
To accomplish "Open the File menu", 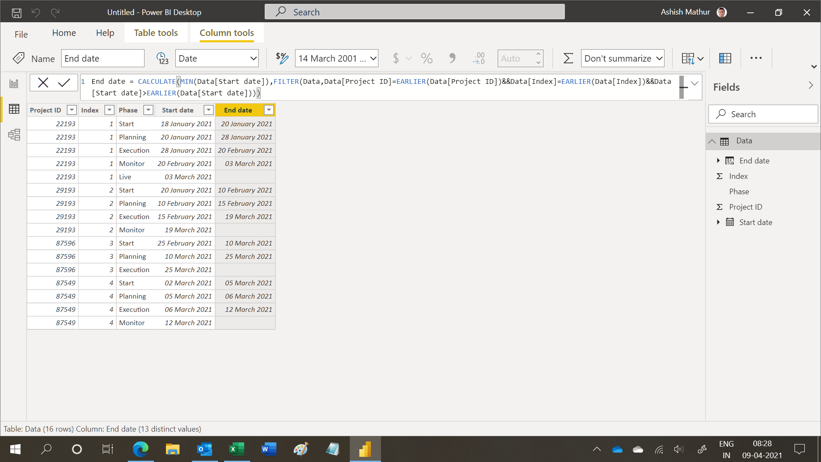I will pos(21,34).
